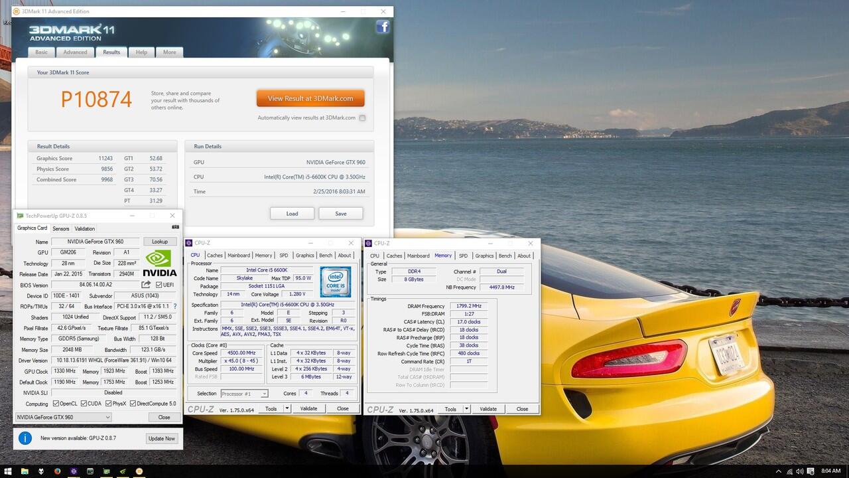Open Graphics tab in CPU-Z Memory window
This screenshot has height=478, width=849.
point(484,256)
